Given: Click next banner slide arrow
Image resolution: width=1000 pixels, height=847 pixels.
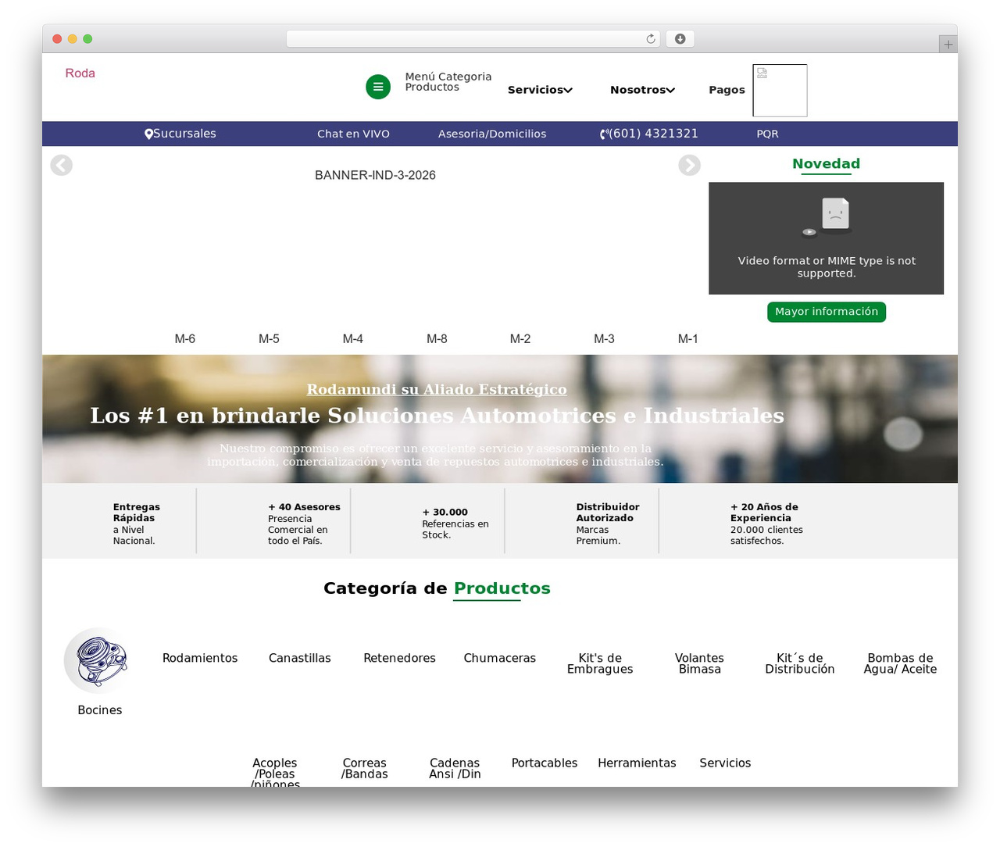Looking at the screenshot, I should 689,166.
